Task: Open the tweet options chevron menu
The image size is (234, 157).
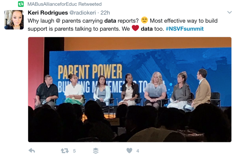Action: pos(229,12)
